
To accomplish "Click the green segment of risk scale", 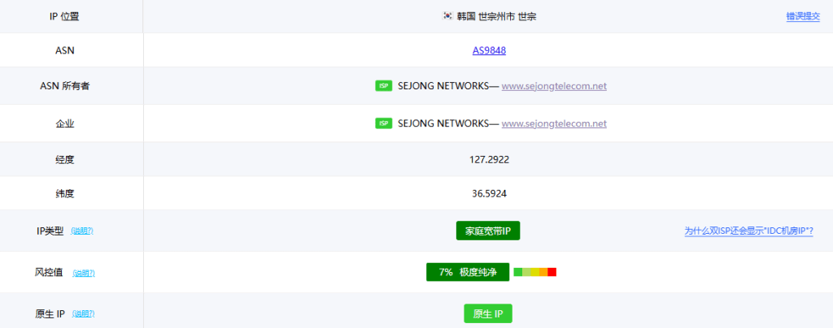I will point(518,272).
